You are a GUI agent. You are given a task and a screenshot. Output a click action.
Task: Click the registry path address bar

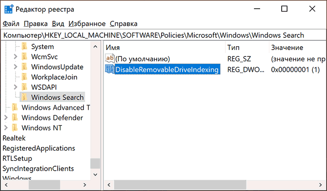tap(163, 35)
